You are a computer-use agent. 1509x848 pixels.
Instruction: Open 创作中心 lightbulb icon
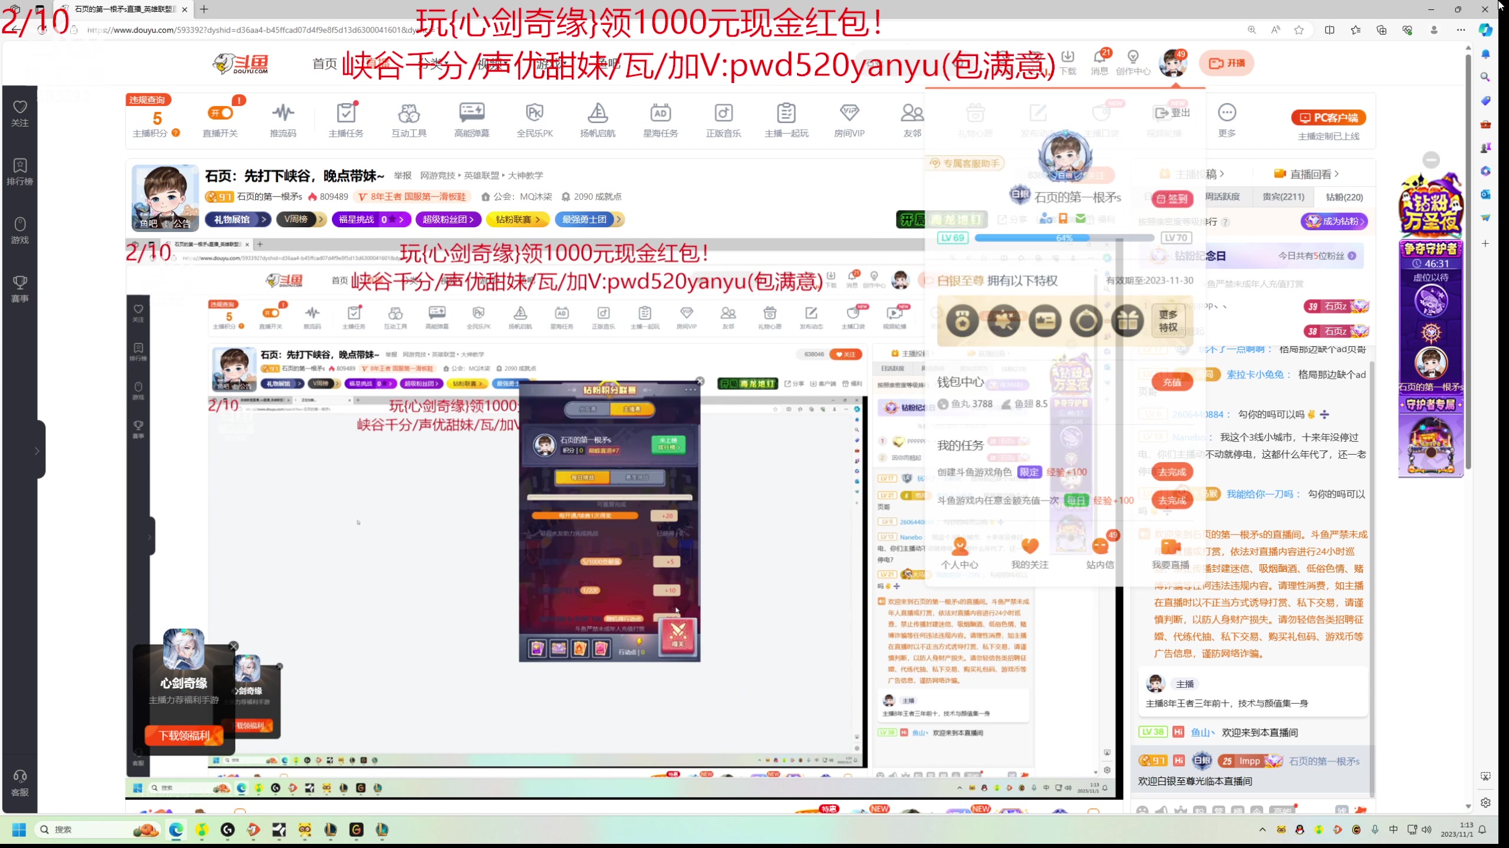click(1133, 62)
